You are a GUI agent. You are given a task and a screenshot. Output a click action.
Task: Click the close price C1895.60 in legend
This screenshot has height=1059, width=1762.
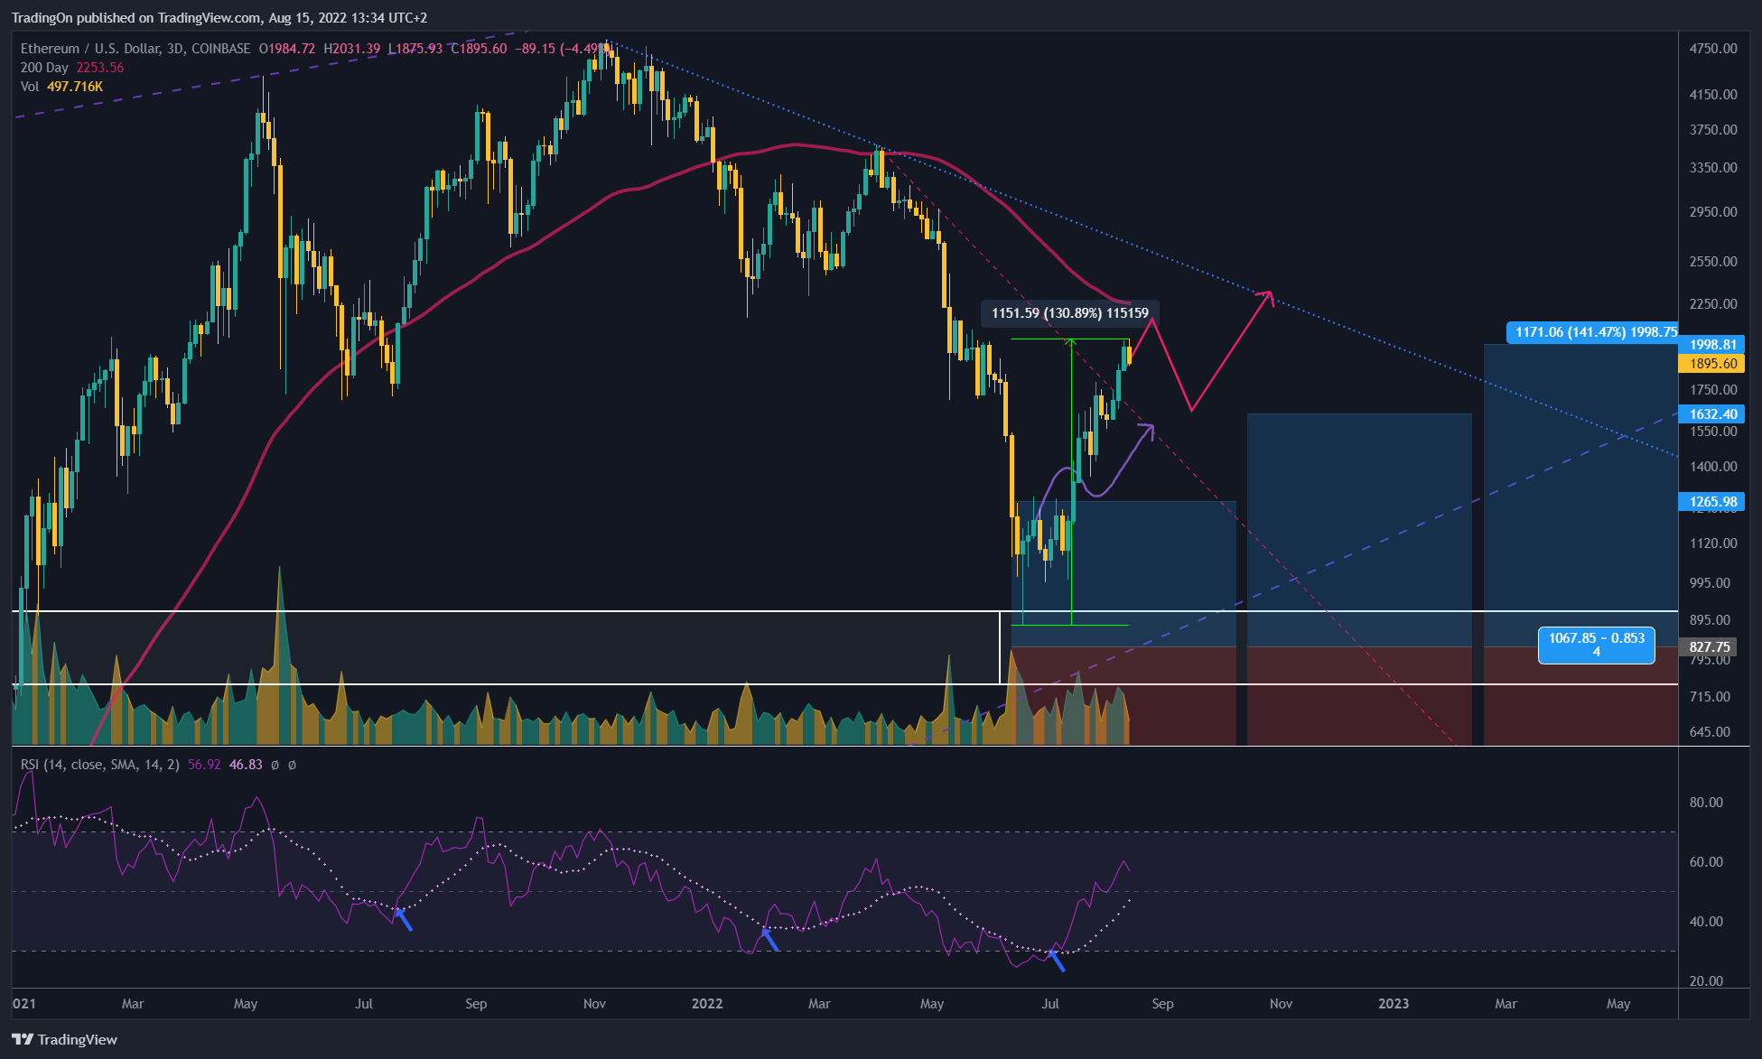tap(480, 49)
